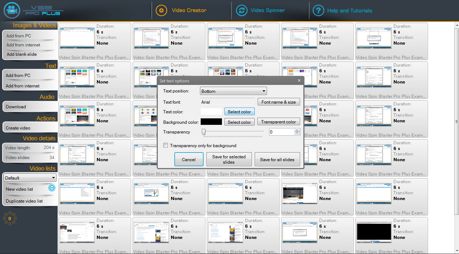
Task: Click Save for selected slides
Action: click(x=229, y=159)
